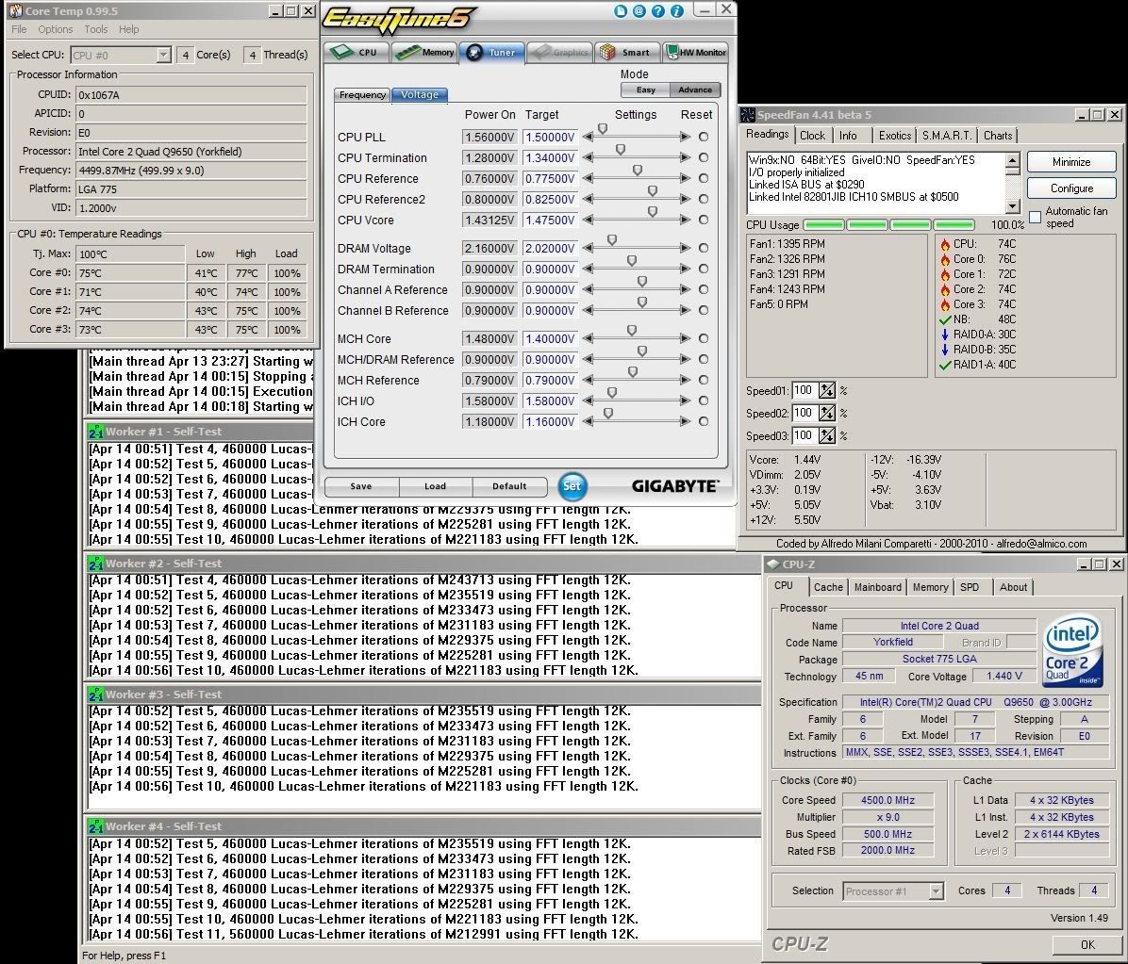This screenshot has height=964, width=1128.
Task: Click the Speed02 spinner in SpeedFan
Action: click(x=826, y=413)
